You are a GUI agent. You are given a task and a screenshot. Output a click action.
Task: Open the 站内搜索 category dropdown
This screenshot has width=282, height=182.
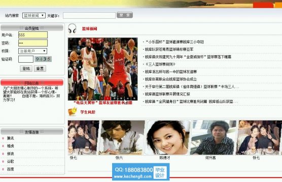(34, 16)
